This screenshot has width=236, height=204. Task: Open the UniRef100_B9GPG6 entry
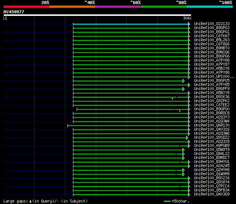pyautogui.click(x=212, y=56)
